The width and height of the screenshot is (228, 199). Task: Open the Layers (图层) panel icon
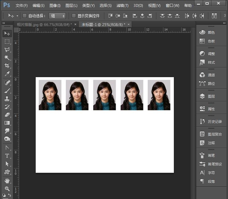[202, 96]
